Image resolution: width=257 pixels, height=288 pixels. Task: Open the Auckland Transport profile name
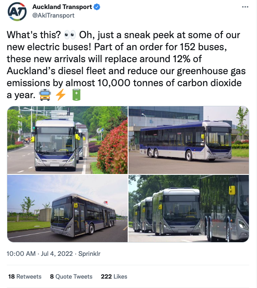tap(62, 7)
